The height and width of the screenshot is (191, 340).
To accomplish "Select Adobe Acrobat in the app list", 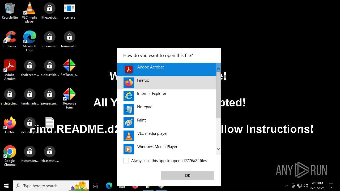I will pos(167,70).
